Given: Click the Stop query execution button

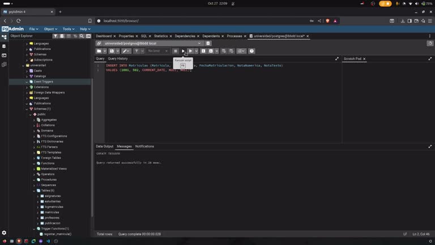Looking at the screenshot, I should [x=176, y=51].
